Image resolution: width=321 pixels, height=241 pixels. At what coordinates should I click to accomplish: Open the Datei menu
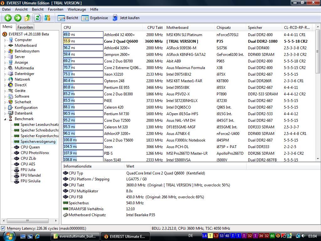[x=6, y=9]
